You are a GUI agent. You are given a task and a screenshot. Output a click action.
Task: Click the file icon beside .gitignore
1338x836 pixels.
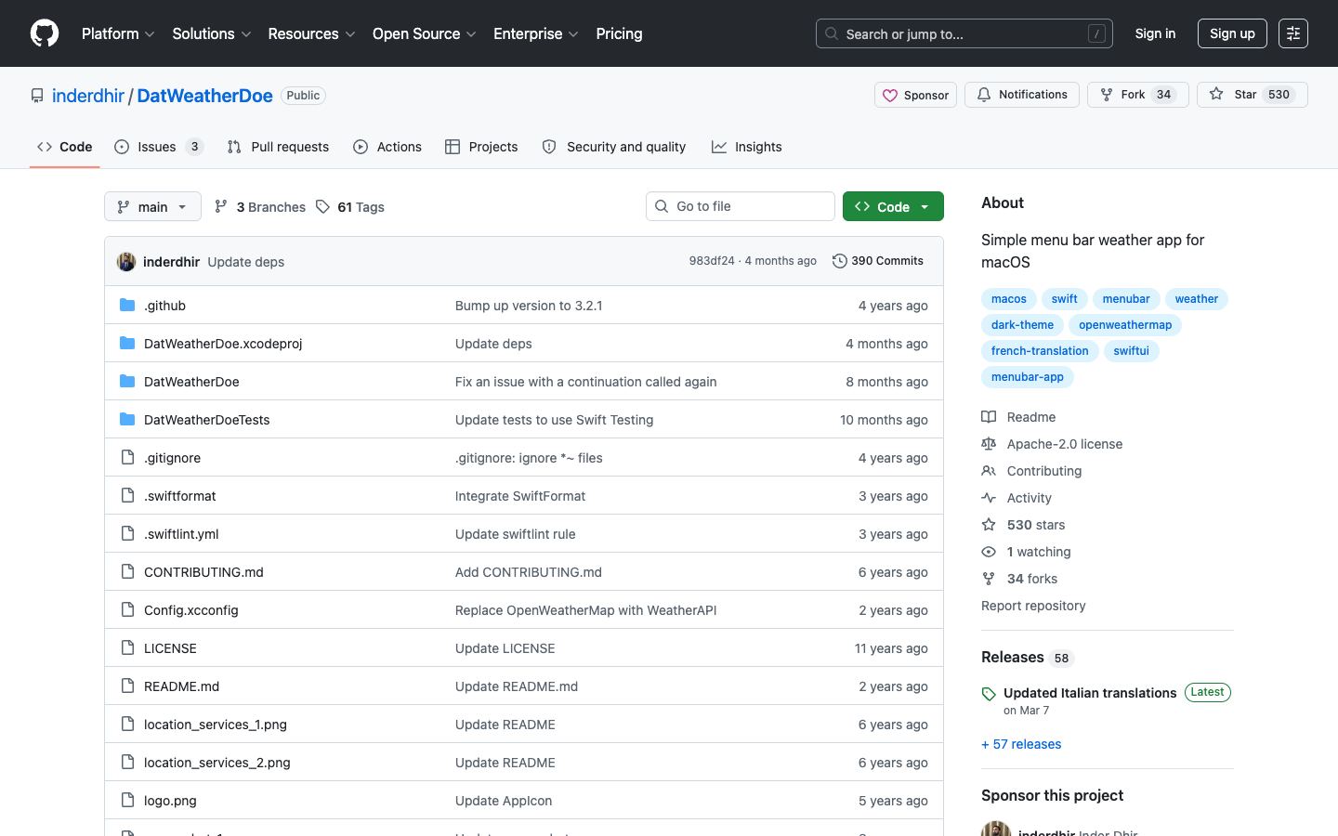(127, 458)
